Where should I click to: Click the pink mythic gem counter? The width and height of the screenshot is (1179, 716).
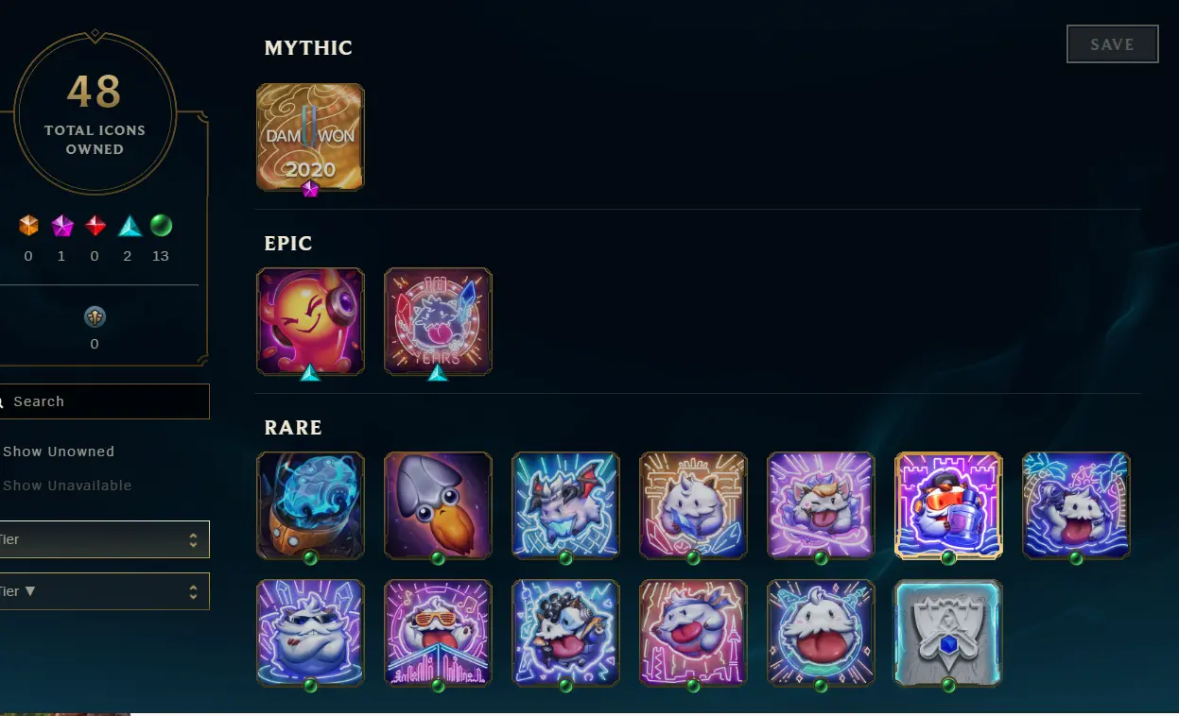coord(62,227)
